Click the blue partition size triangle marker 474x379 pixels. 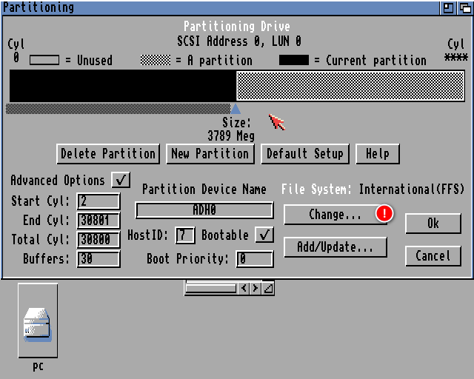point(236,109)
